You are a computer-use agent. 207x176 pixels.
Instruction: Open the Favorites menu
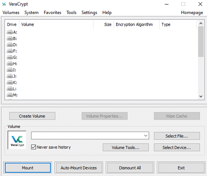(x=52, y=12)
